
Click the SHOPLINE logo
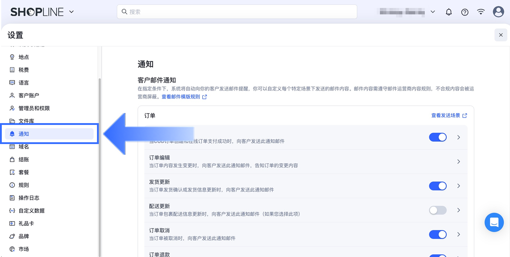click(x=37, y=12)
